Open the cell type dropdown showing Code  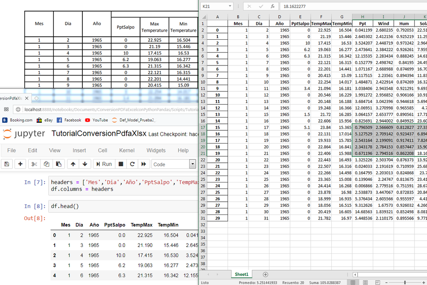193,164
